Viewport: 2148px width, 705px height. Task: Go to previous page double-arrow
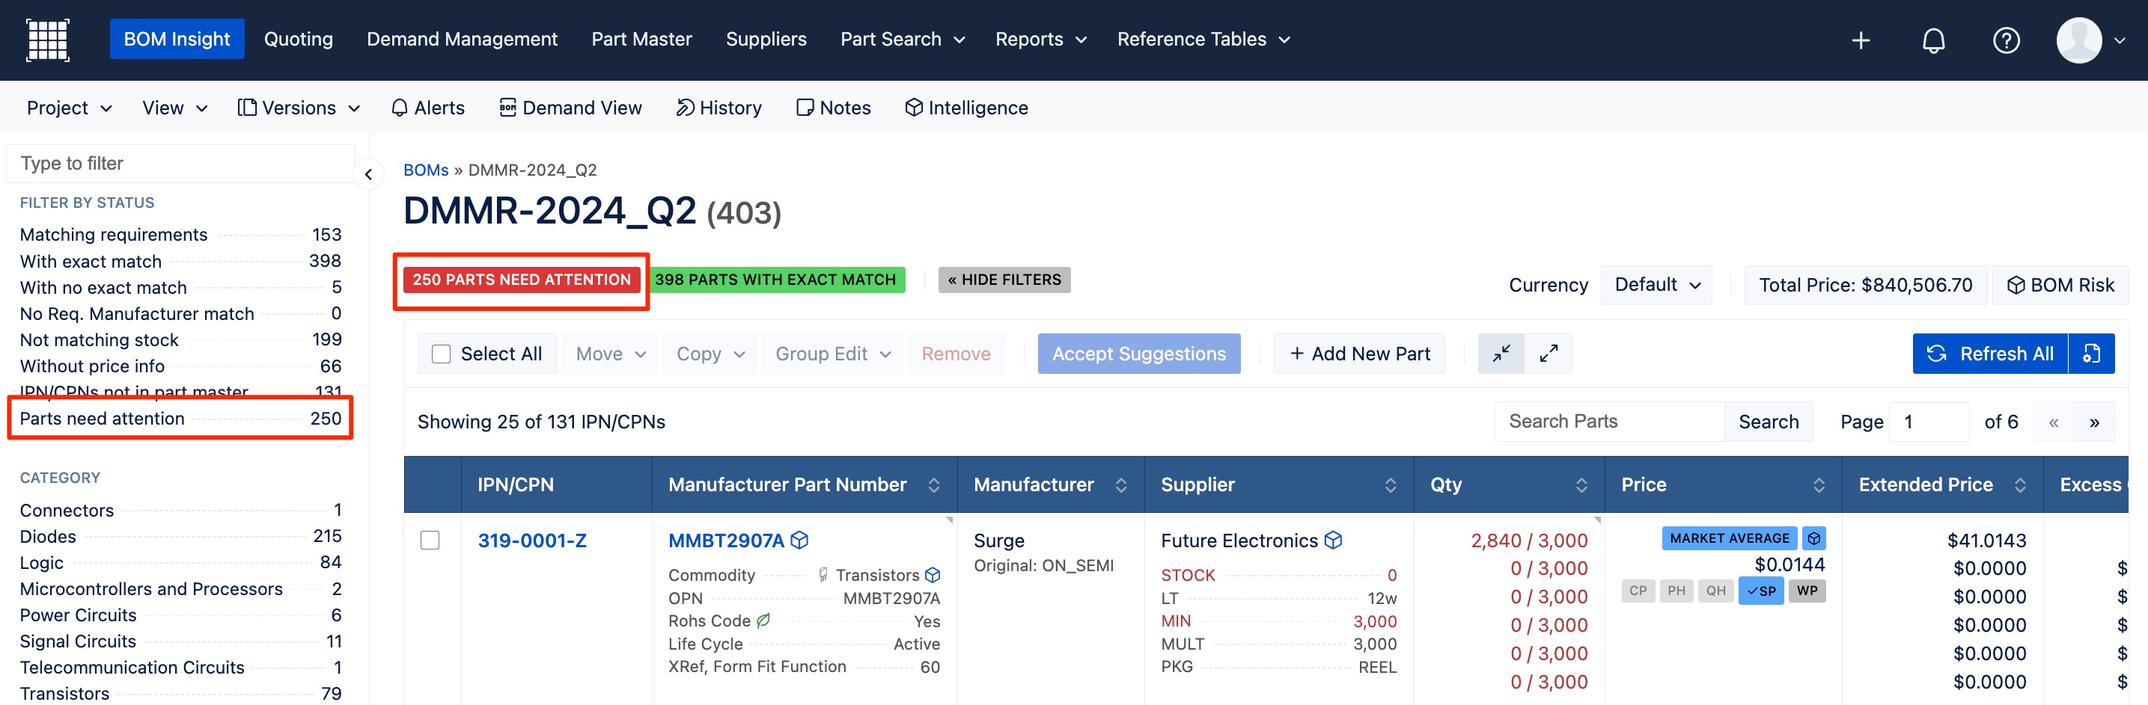point(2054,422)
